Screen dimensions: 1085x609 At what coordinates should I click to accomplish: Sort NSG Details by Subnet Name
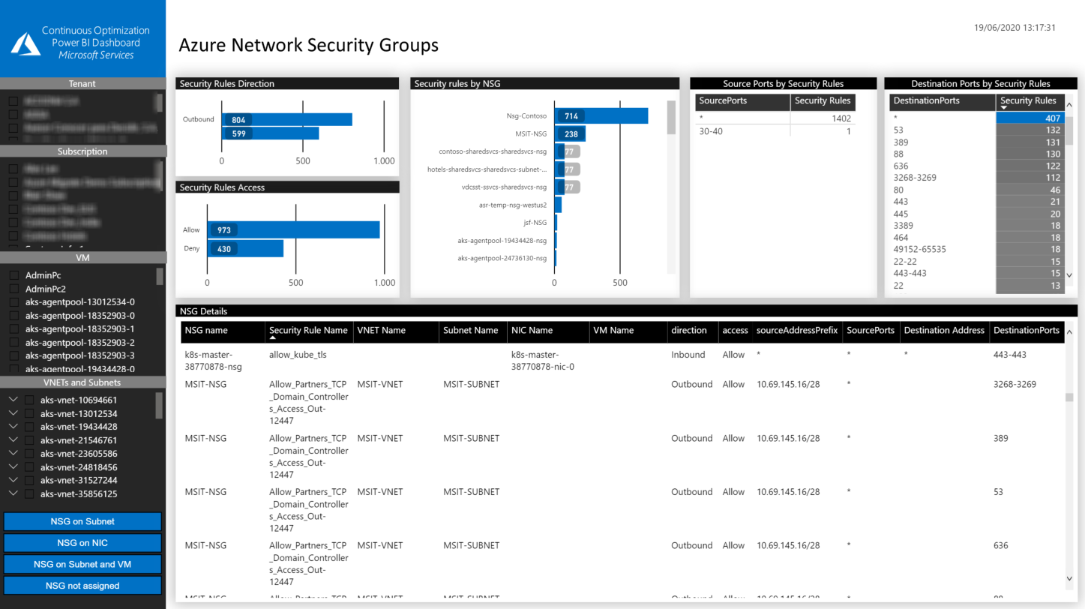click(x=472, y=331)
